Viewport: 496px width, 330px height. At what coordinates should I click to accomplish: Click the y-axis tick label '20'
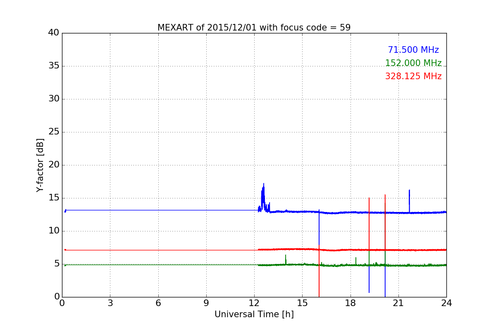pyautogui.click(x=54, y=165)
